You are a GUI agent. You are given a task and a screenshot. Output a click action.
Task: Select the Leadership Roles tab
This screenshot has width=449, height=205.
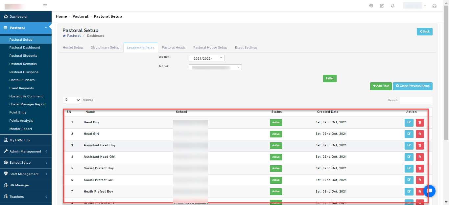pos(141,48)
